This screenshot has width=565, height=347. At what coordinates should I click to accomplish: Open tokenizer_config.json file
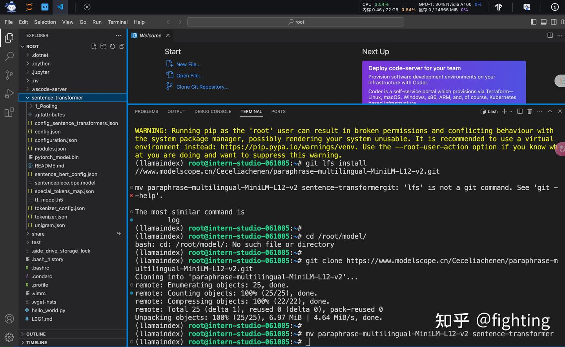(73, 208)
